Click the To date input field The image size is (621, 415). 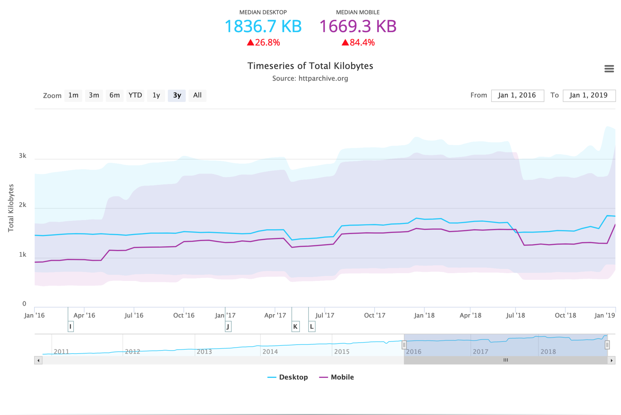click(589, 96)
